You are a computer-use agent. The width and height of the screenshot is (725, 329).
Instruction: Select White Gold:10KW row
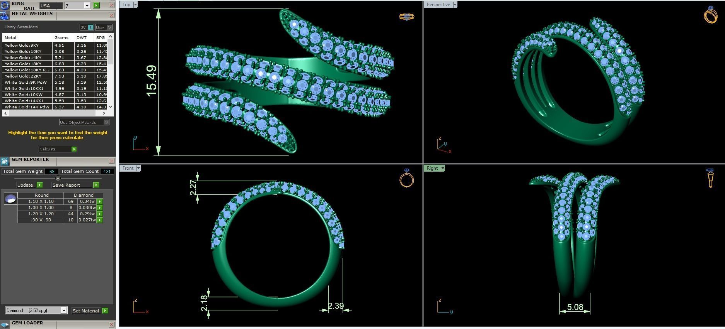(55, 94)
